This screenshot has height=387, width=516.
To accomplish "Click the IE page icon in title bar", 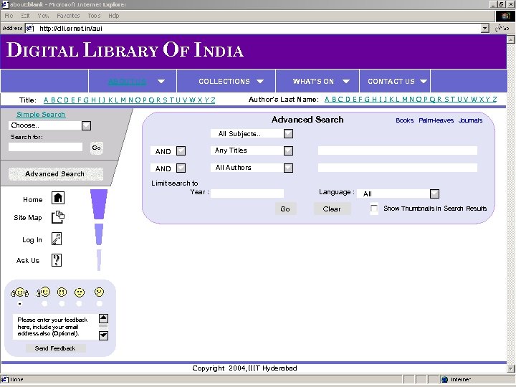I will click(4, 4).
